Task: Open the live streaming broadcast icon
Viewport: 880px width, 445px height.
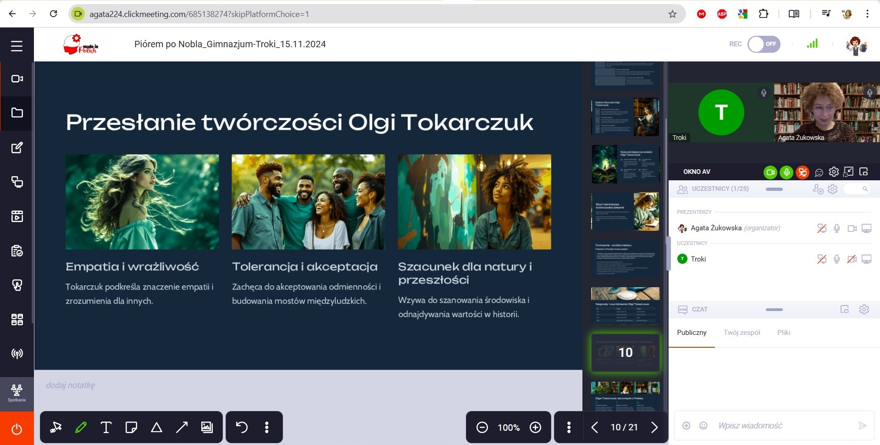Action: pyautogui.click(x=17, y=354)
